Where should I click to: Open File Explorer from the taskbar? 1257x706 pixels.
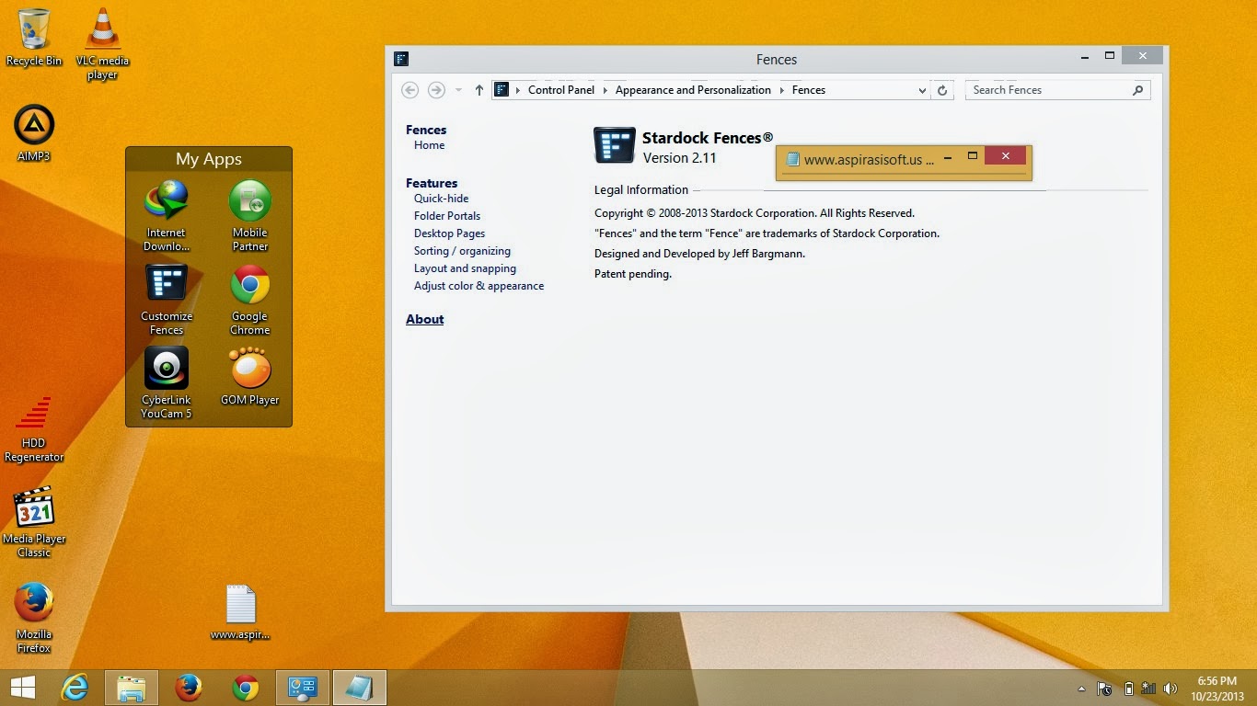pos(132,688)
